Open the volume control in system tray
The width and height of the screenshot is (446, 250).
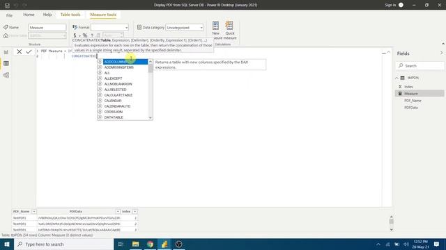pos(406,244)
